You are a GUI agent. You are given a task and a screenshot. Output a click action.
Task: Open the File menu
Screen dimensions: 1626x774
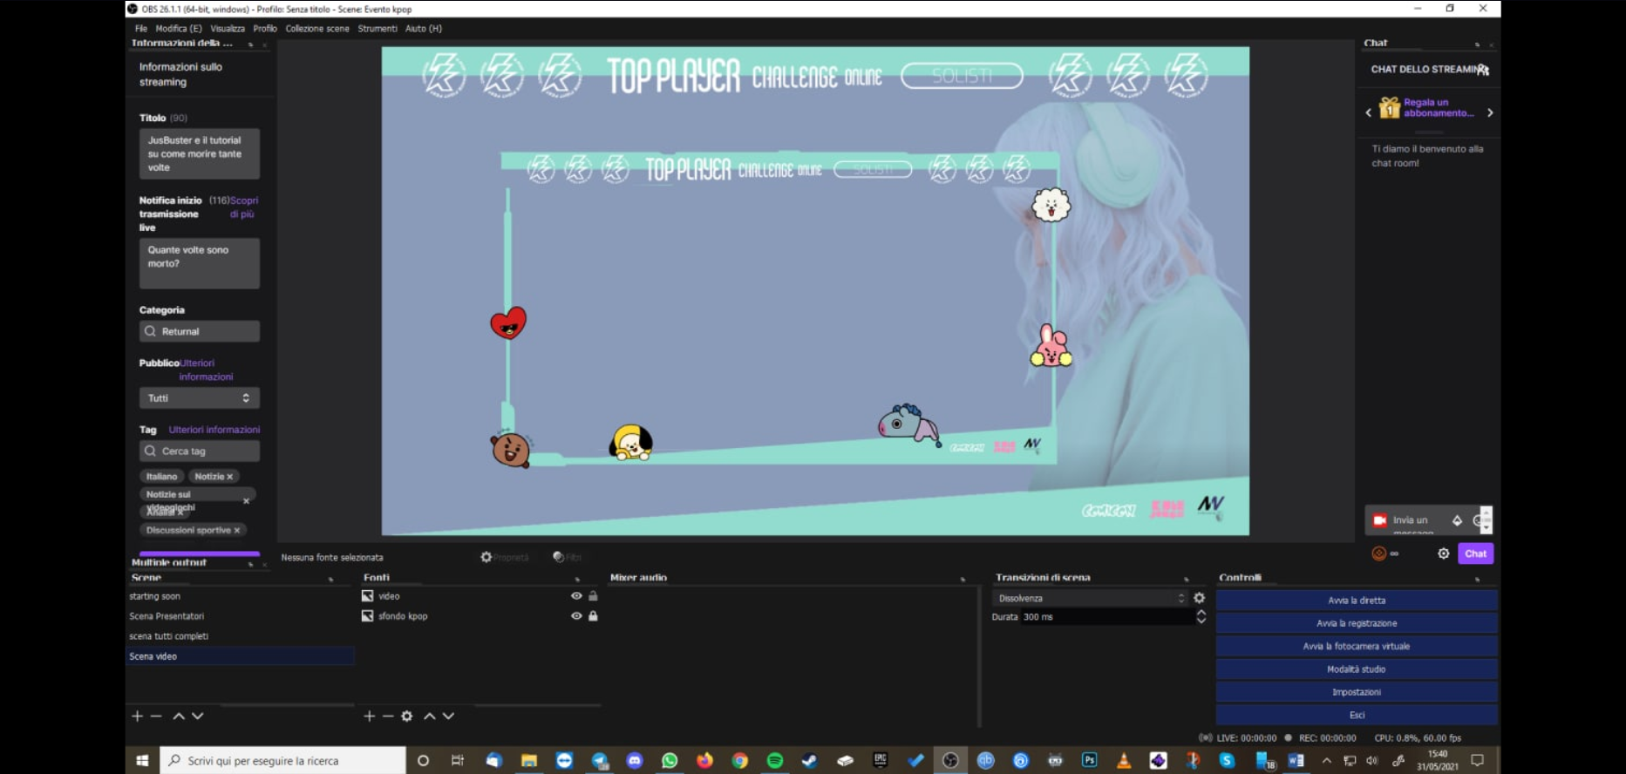(141, 29)
